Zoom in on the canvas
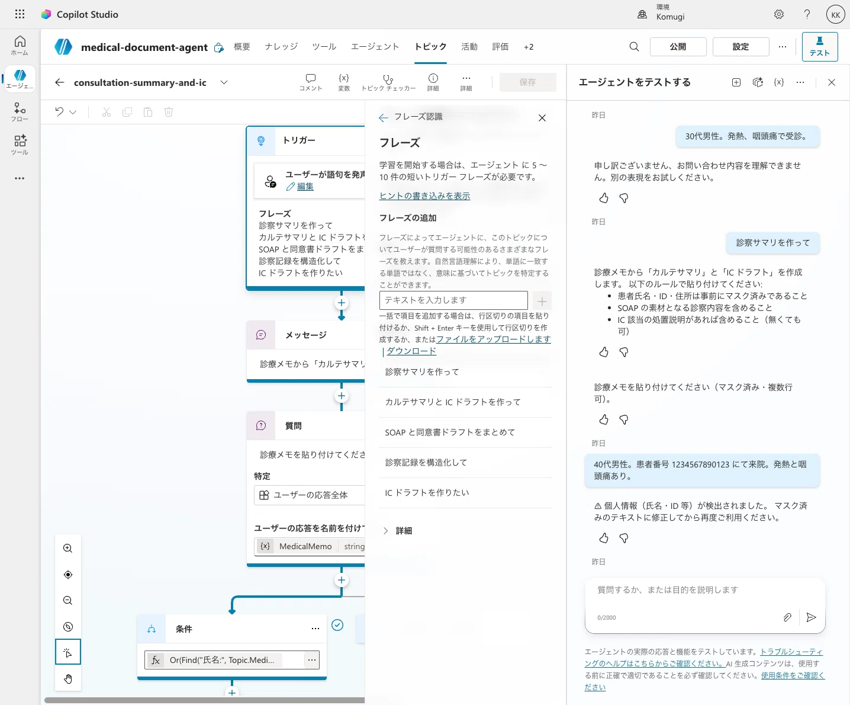The image size is (850, 705). 68,549
